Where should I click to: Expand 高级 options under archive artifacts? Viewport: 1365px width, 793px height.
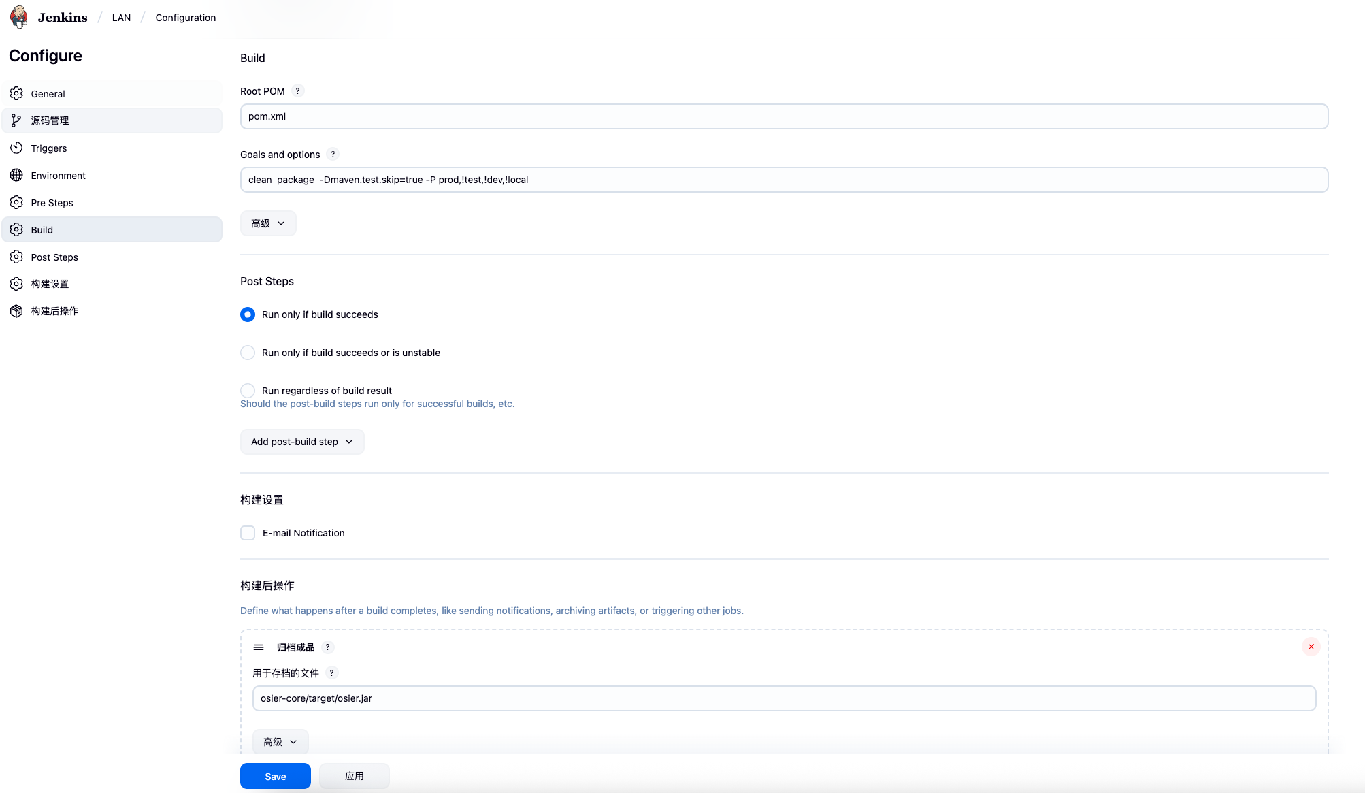280,742
